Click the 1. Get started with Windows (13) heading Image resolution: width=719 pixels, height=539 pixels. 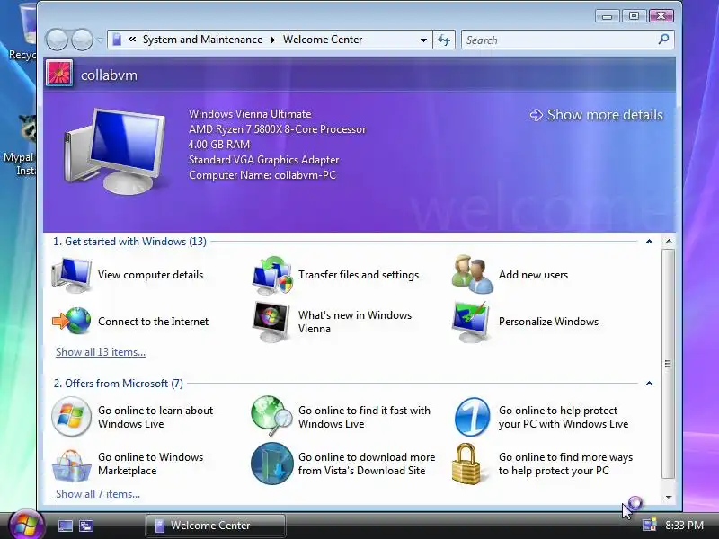pos(129,242)
